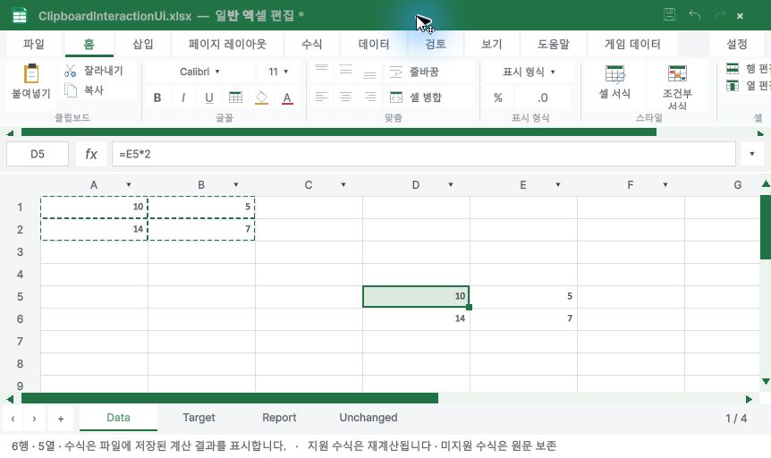This screenshot has height=458, width=771.
Task: Switch to the Target sheet
Action: point(199,418)
